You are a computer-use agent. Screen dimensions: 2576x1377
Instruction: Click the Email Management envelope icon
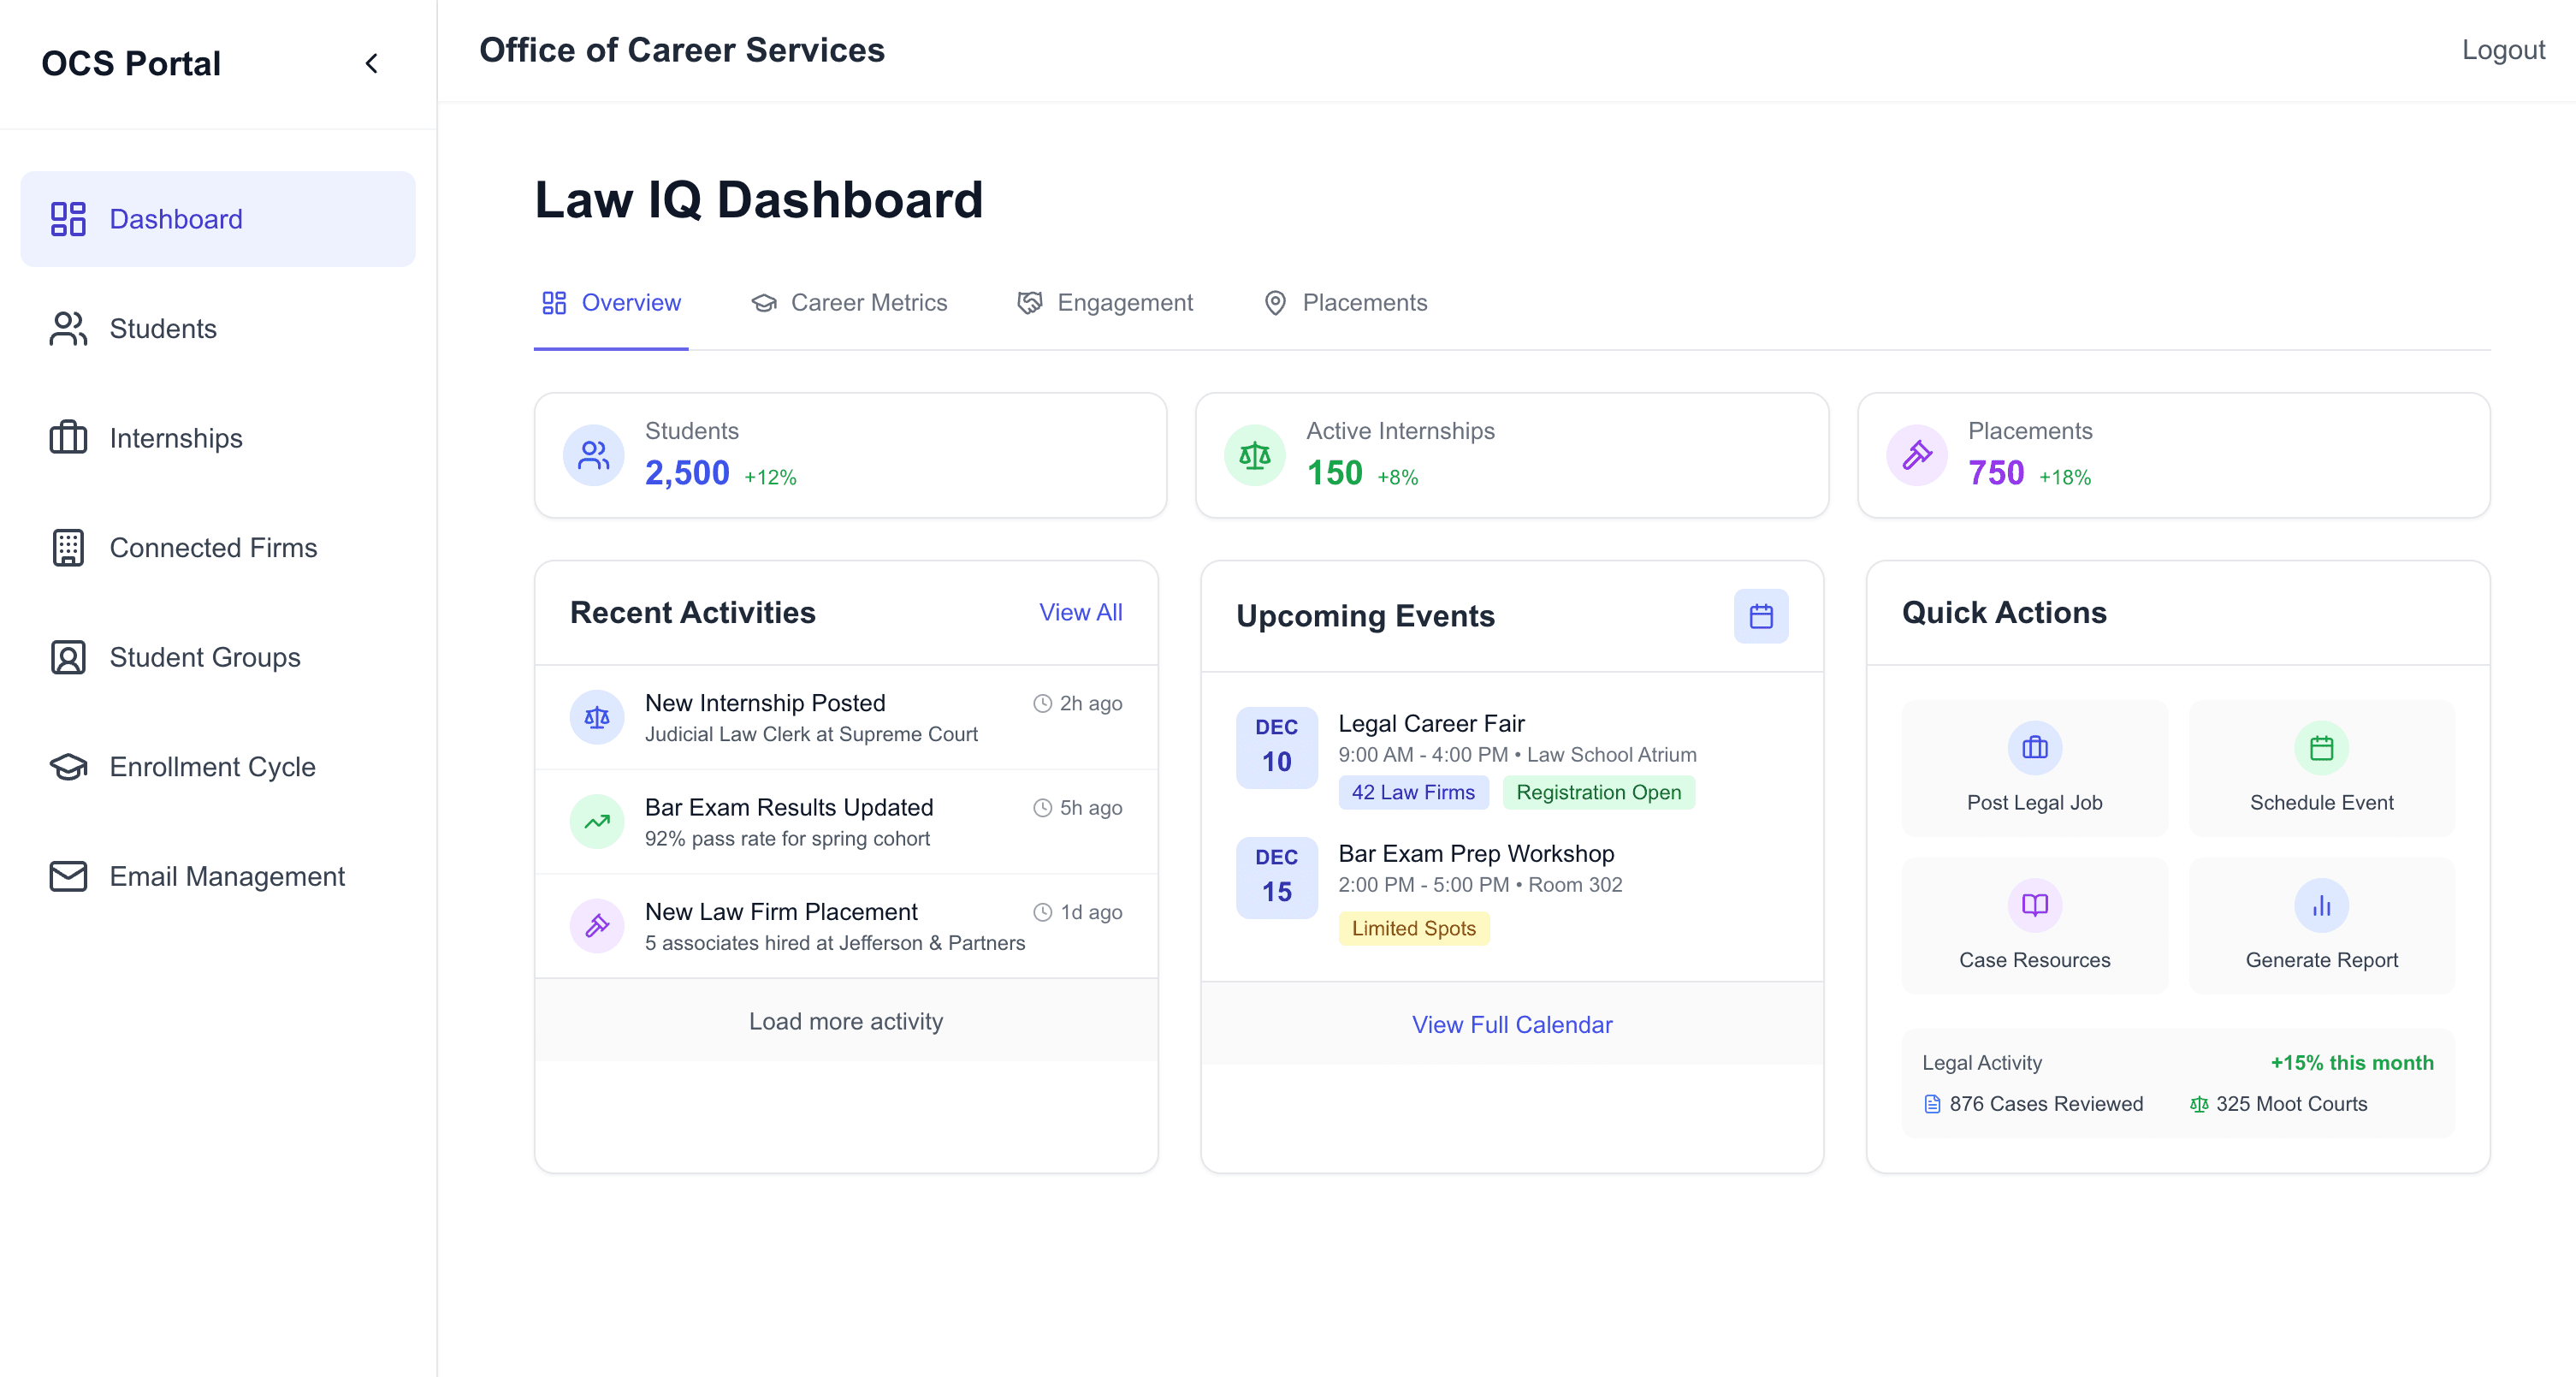tap(67, 876)
